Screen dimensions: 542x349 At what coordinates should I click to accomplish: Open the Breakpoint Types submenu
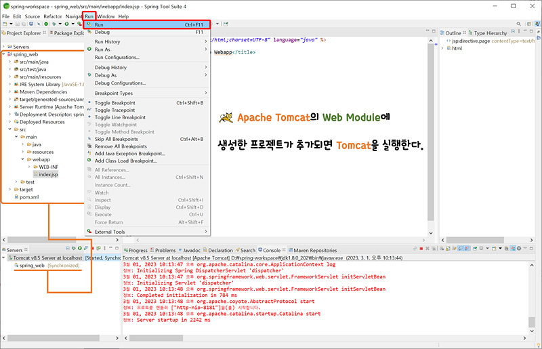coord(147,93)
